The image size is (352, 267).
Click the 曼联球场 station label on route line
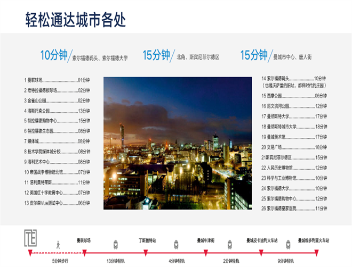pyautogui.click(x=84, y=240)
